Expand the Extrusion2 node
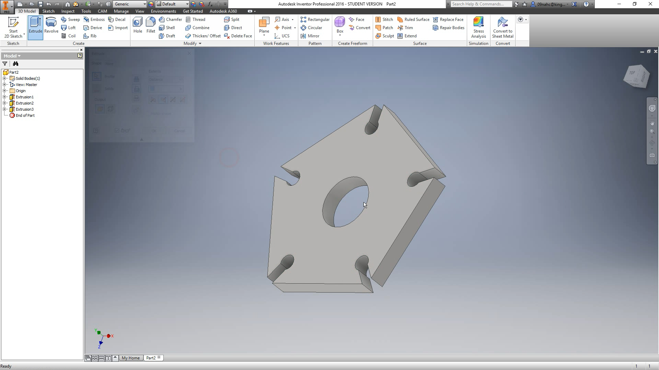This screenshot has width=659, height=370. click(4, 103)
